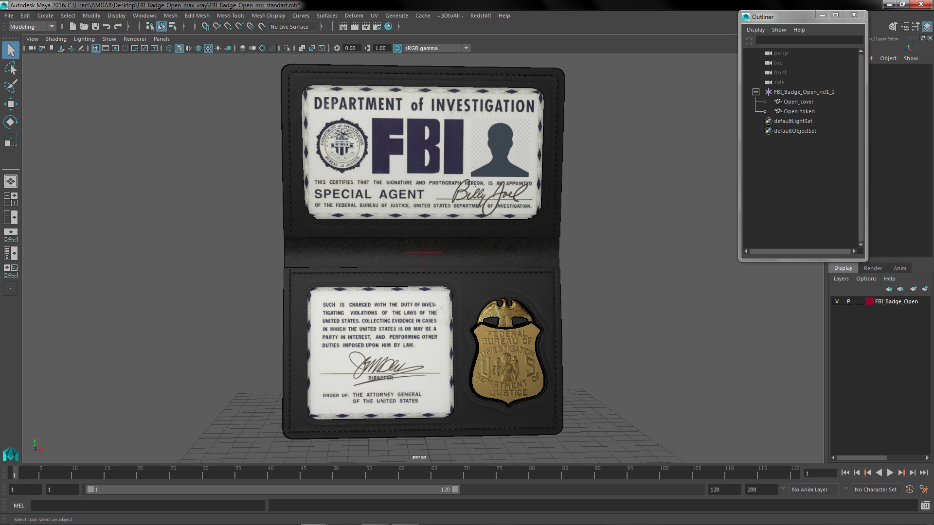Click the Open scene folder icon

[84, 27]
